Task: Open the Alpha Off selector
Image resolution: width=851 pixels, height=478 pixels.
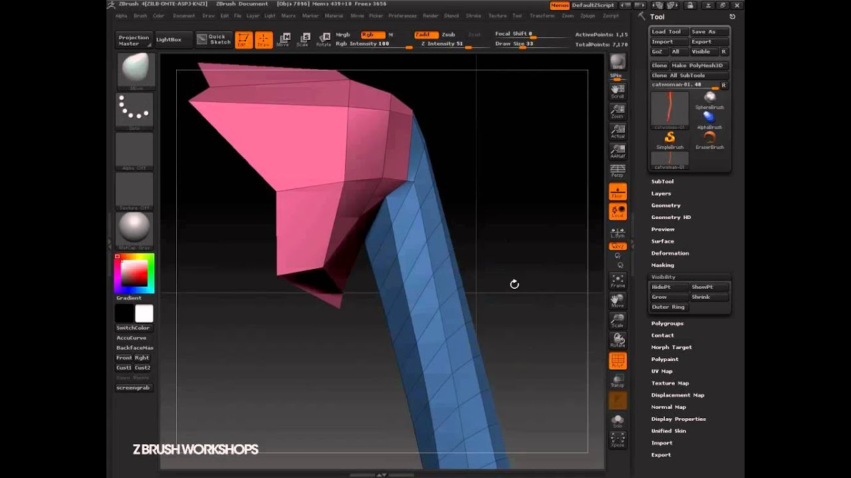Action: 136,151
